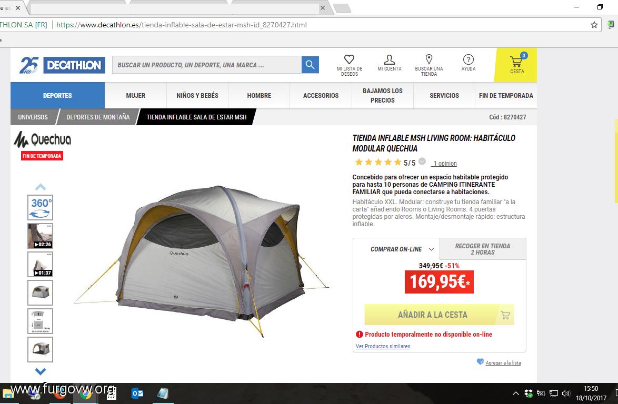Switch to Recoger en tienda 2 horas tab
Viewport: 618px width, 404px height.
pos(482,249)
